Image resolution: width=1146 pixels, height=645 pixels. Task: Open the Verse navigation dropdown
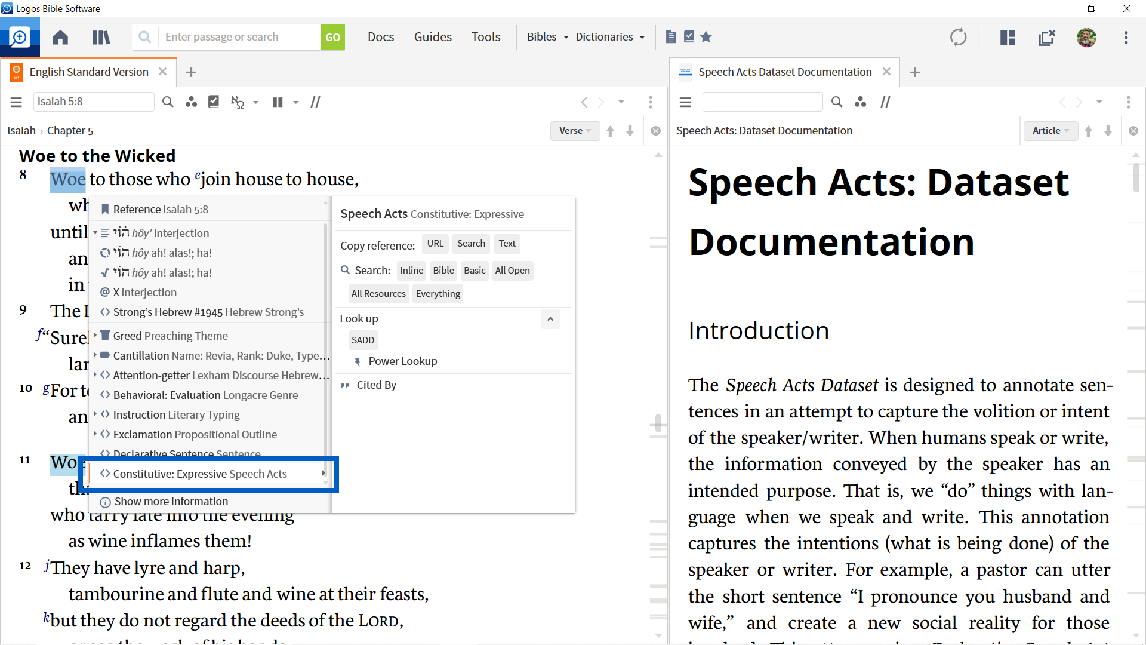pos(575,131)
